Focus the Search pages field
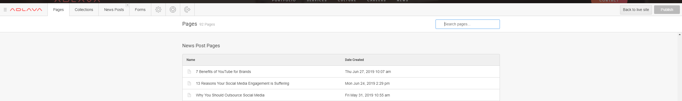 click(467, 24)
